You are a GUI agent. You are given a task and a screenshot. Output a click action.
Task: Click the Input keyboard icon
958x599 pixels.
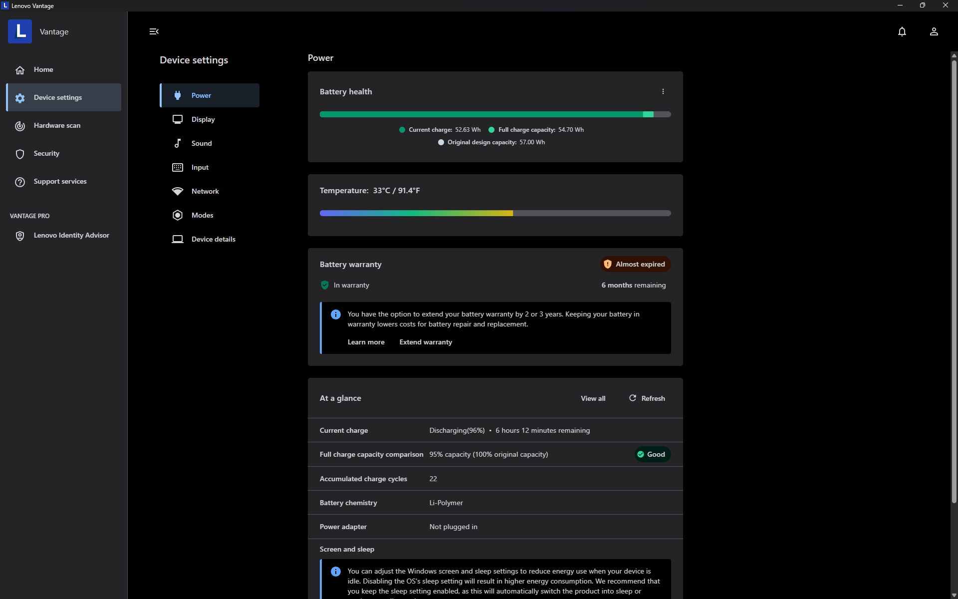tap(178, 167)
